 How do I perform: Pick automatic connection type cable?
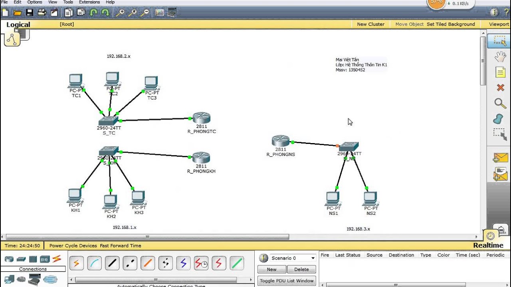(77, 263)
